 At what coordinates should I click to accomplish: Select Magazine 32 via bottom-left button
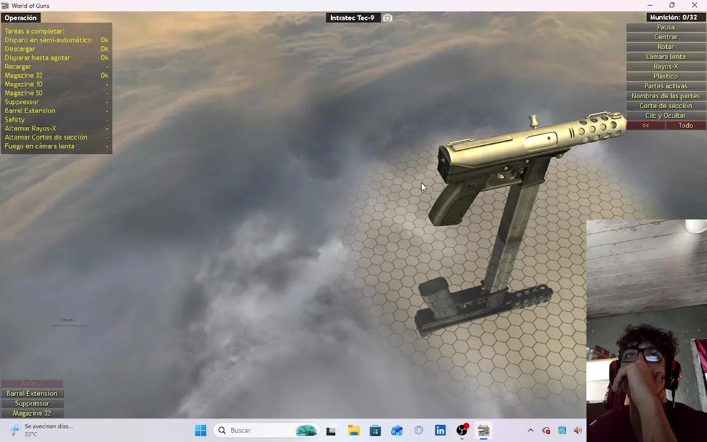click(x=32, y=413)
